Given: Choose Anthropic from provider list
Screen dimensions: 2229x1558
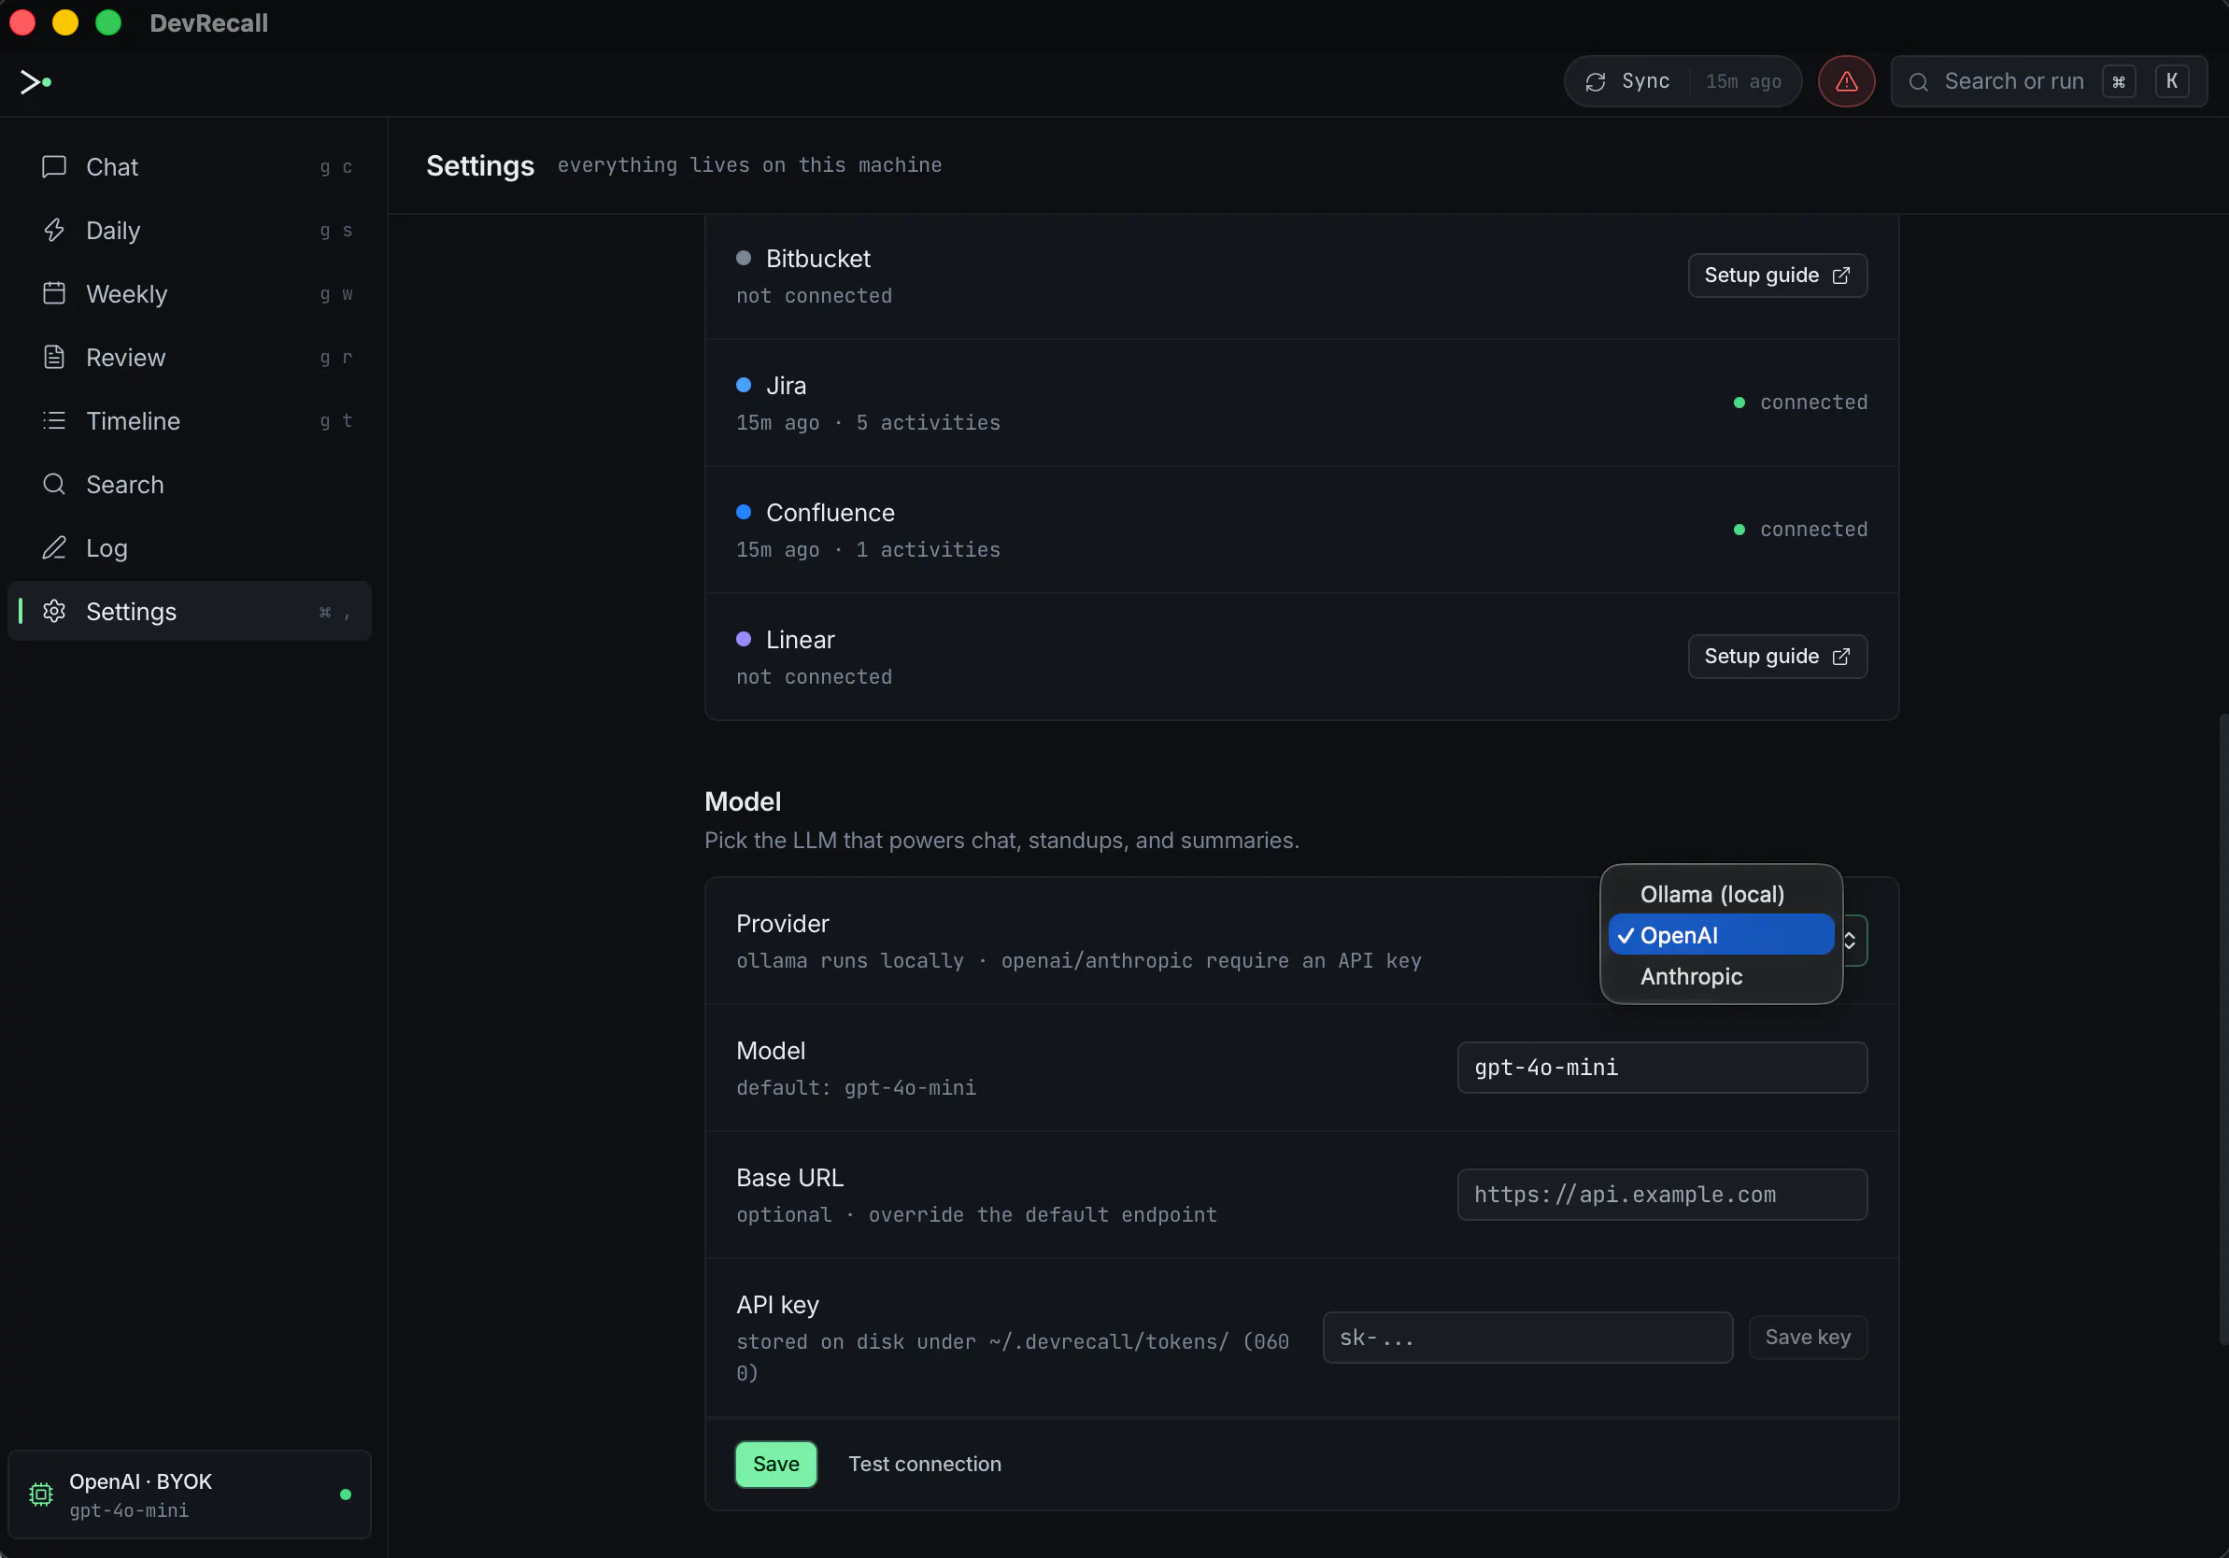Looking at the screenshot, I should pos(1720,975).
